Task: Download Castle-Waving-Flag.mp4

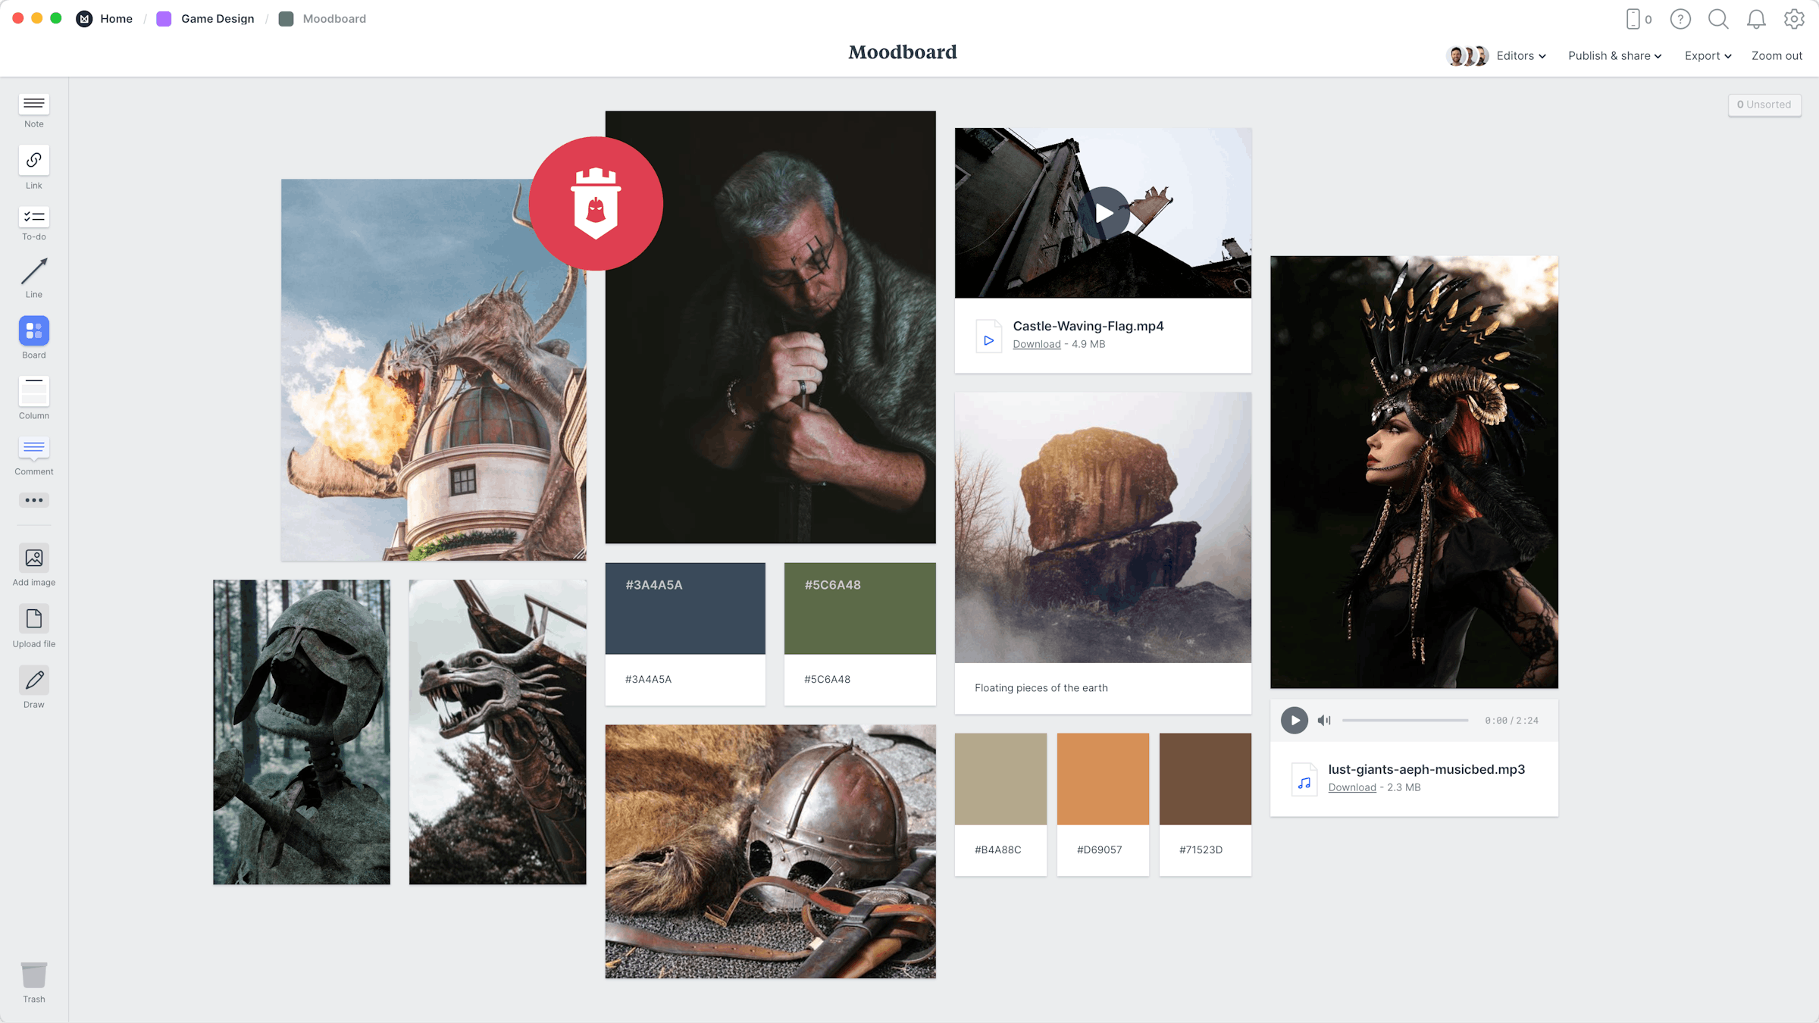Action: pos(1036,344)
